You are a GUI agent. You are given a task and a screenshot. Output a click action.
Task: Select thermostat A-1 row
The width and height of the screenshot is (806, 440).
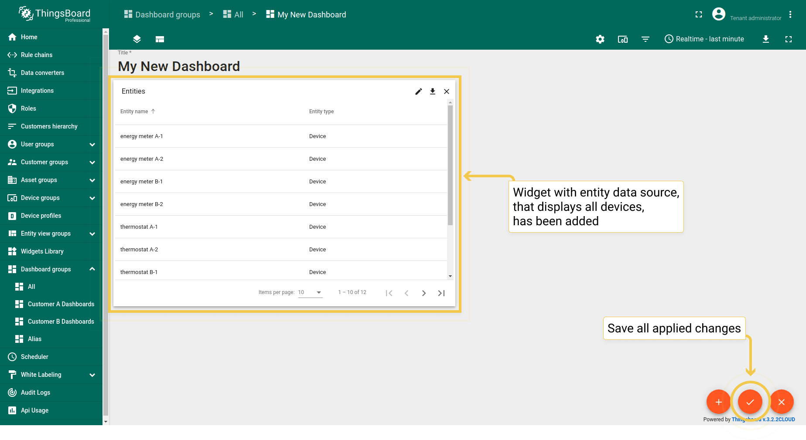tap(281, 227)
